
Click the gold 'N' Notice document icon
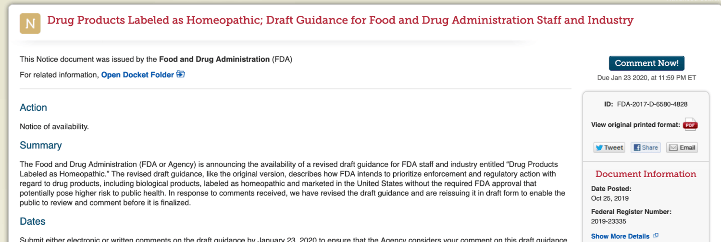coord(30,24)
